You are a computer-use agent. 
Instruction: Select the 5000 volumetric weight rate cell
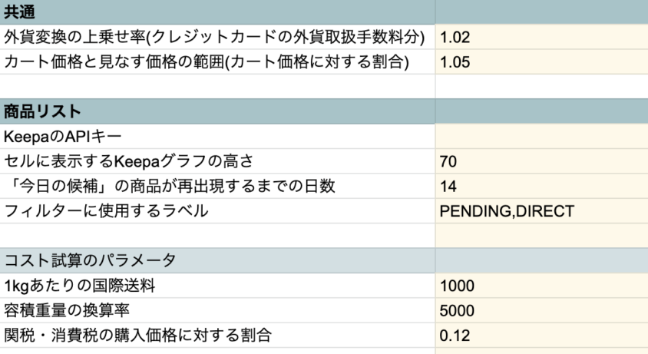(x=541, y=310)
